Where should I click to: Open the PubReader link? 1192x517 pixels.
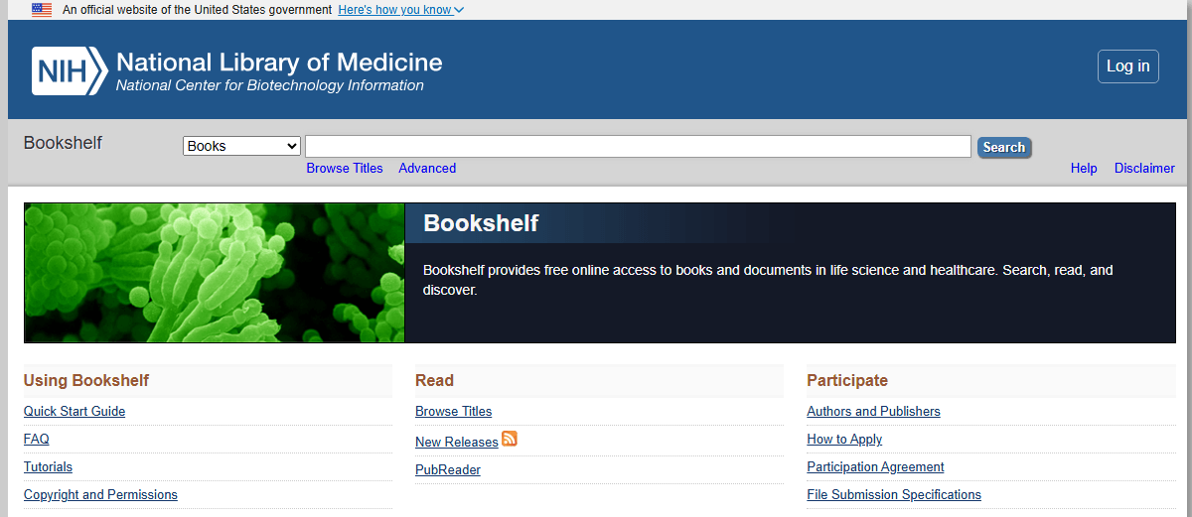[x=448, y=470]
